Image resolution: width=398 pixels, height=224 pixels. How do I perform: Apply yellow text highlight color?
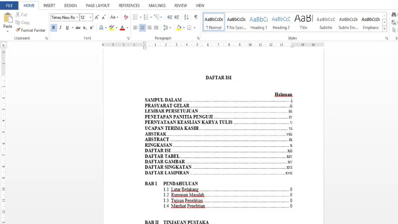[x=111, y=28]
